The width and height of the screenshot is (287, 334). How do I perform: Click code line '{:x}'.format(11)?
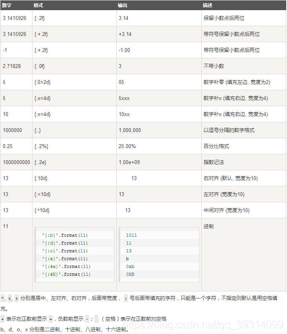(65, 259)
